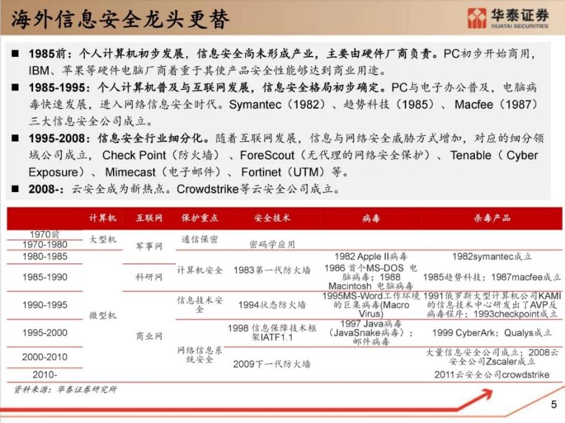Screen dimensions: 565x423
Task: Click the 计算机安全 cell
Action: click(200, 270)
